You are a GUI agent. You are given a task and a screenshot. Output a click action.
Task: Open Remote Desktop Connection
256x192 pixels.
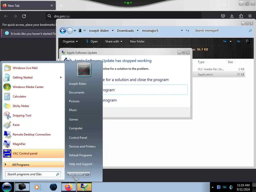[33, 134]
